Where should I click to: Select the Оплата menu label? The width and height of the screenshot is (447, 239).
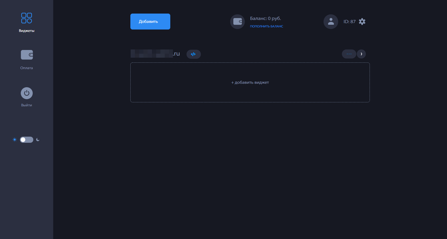[27, 68]
